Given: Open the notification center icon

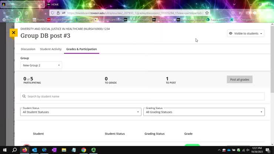Looking at the screenshot, I should (267, 150).
